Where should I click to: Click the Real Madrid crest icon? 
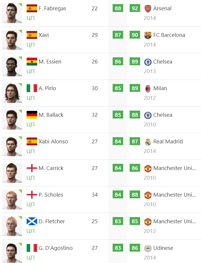point(148,142)
